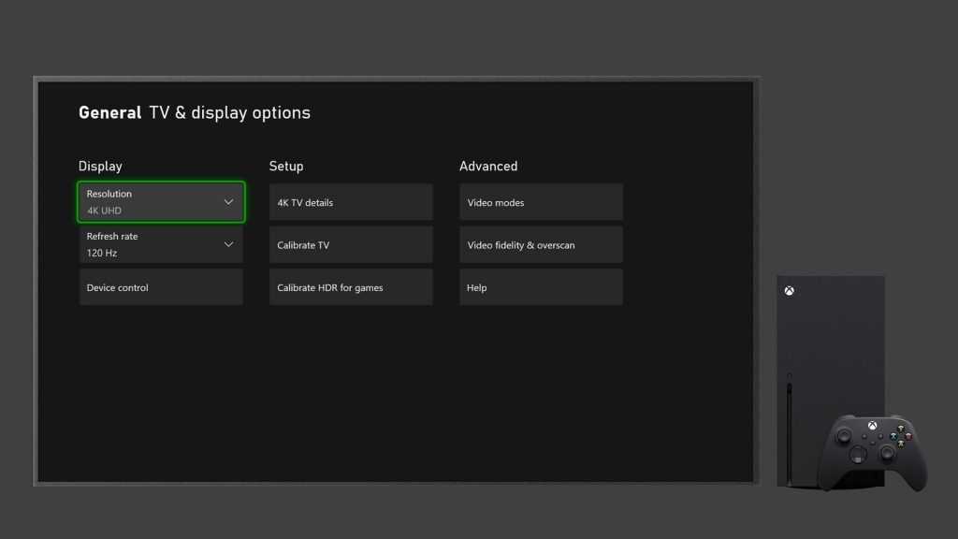The width and height of the screenshot is (958, 539).
Task: Select the controller's left thumbstick
Action: point(845,436)
